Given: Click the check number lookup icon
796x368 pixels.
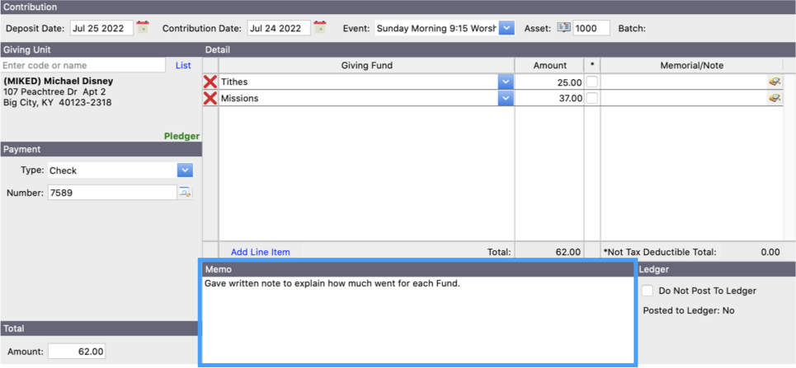Looking at the screenshot, I should [x=185, y=193].
